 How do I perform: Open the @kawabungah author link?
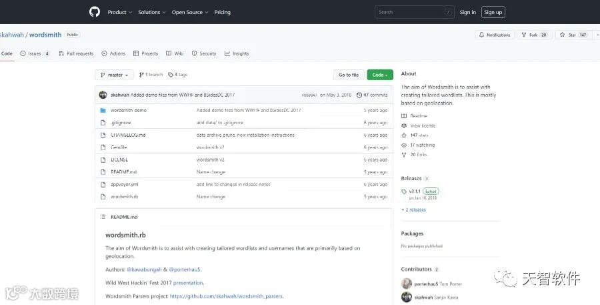[x=144, y=270]
